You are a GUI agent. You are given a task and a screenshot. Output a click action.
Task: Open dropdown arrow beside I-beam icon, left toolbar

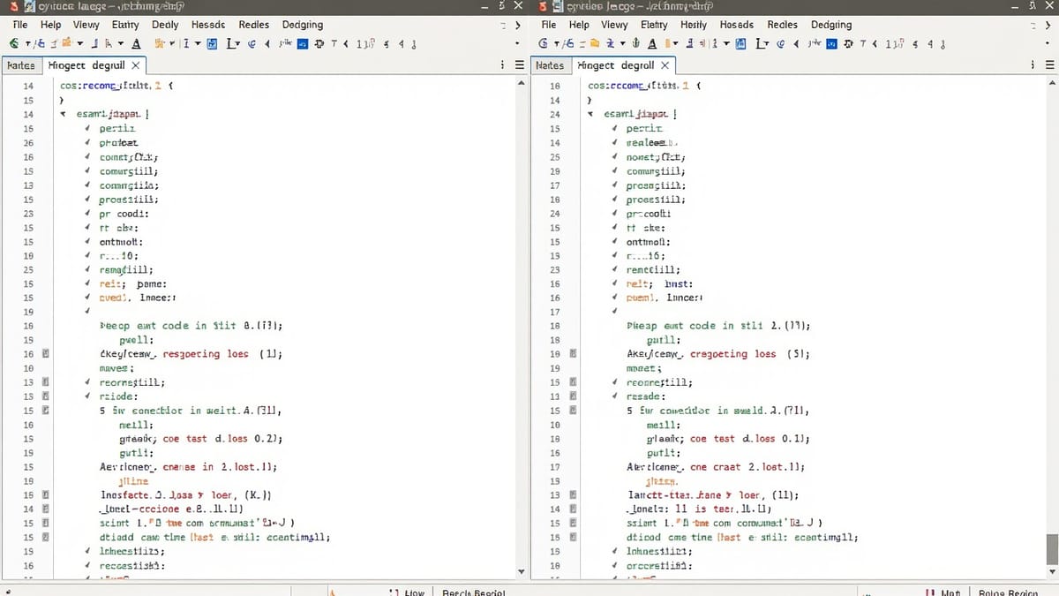[198, 44]
